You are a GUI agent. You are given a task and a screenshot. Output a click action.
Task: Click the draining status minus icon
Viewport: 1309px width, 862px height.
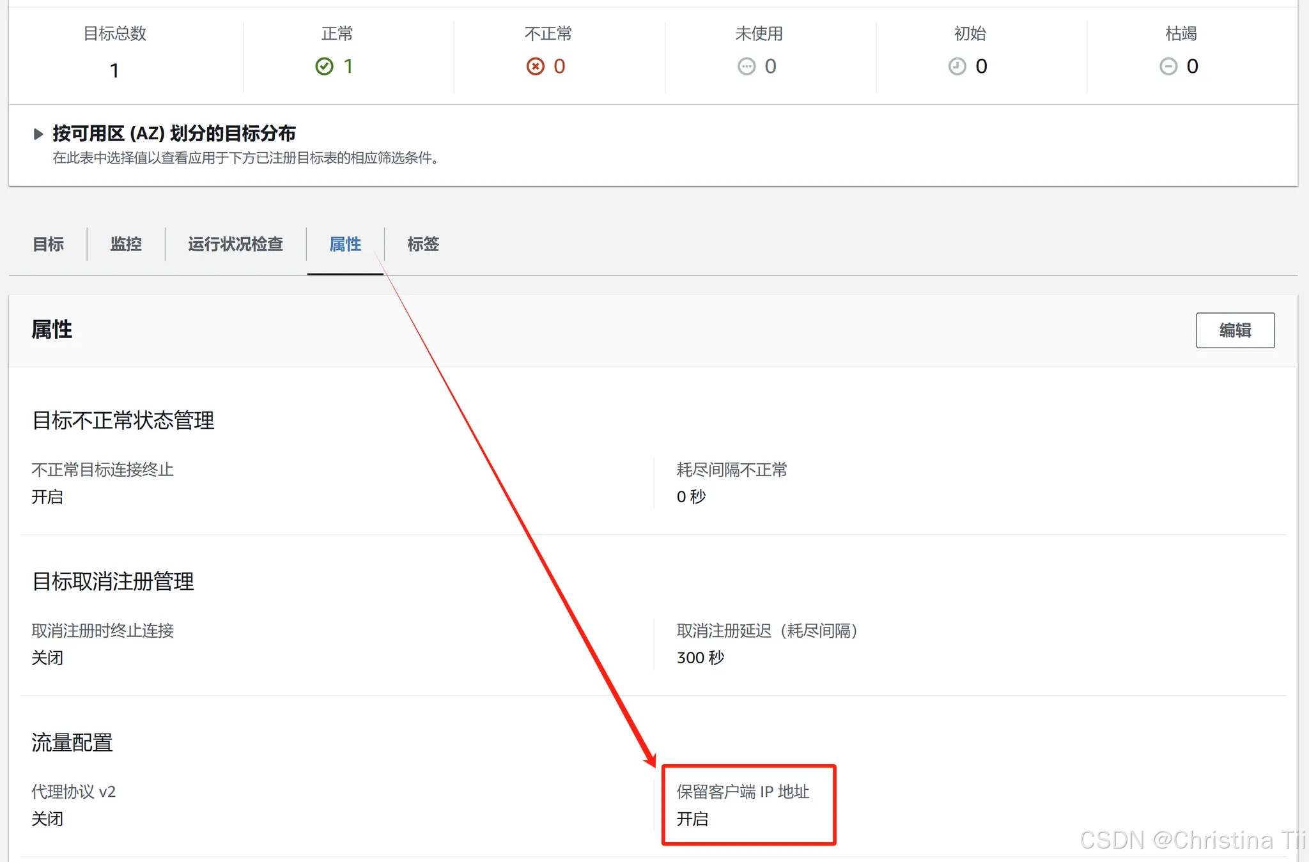click(x=1168, y=66)
